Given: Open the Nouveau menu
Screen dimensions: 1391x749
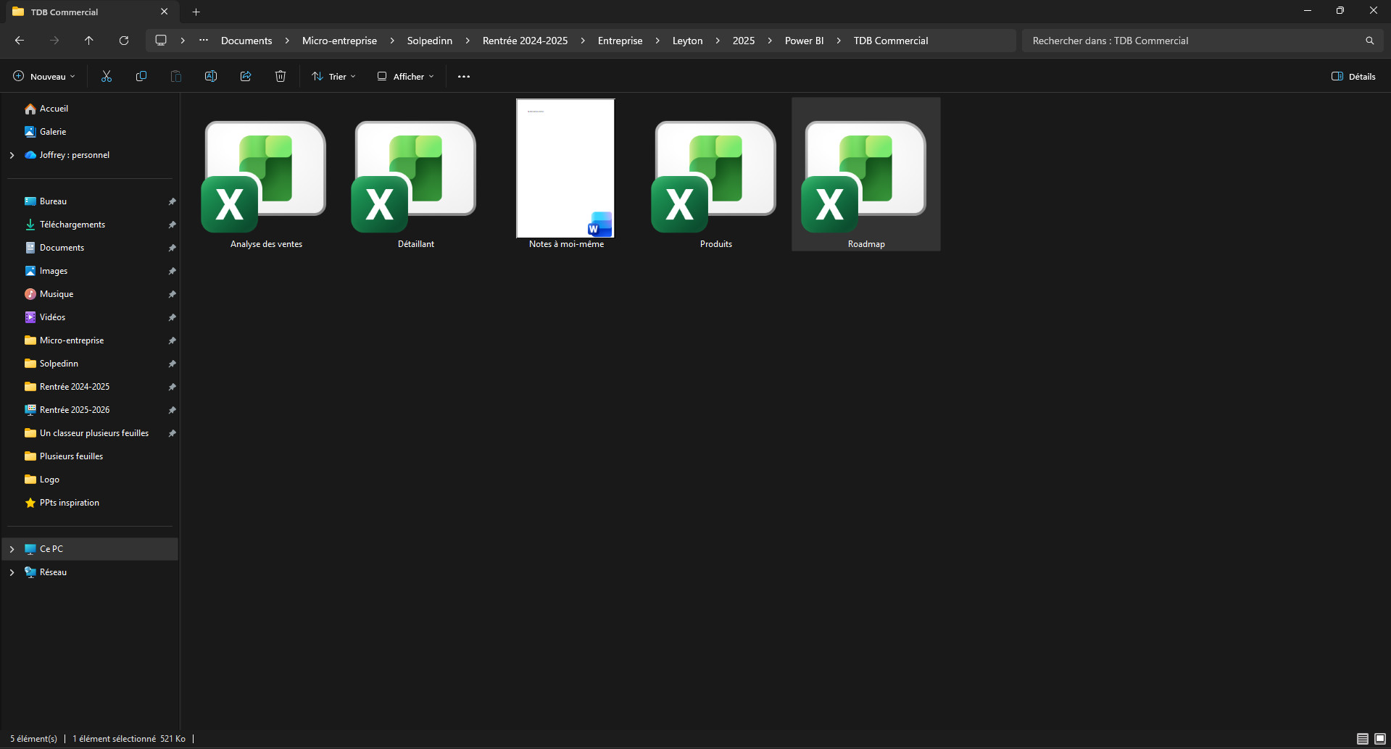Looking at the screenshot, I should click(x=44, y=77).
